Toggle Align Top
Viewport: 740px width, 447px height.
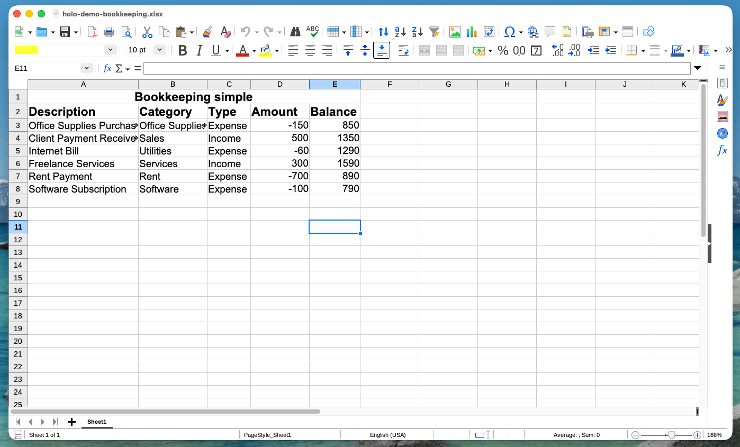click(x=348, y=50)
